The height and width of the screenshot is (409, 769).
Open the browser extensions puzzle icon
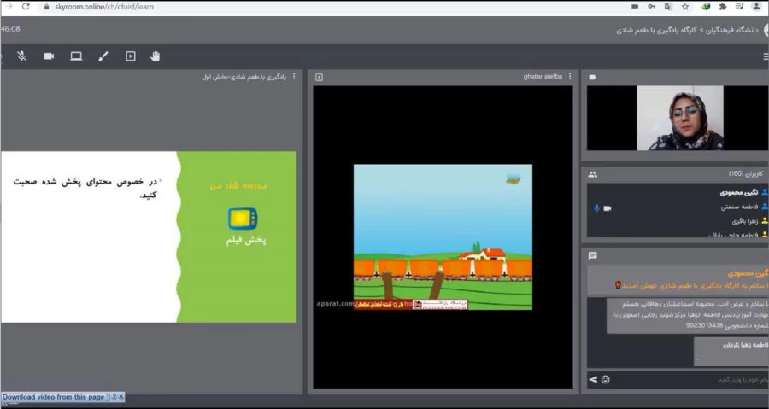point(723,6)
